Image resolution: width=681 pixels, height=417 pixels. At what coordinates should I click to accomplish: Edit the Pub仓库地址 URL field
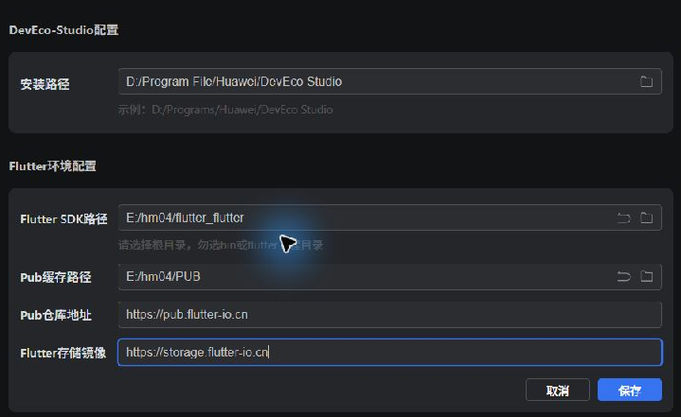pyautogui.click(x=389, y=314)
